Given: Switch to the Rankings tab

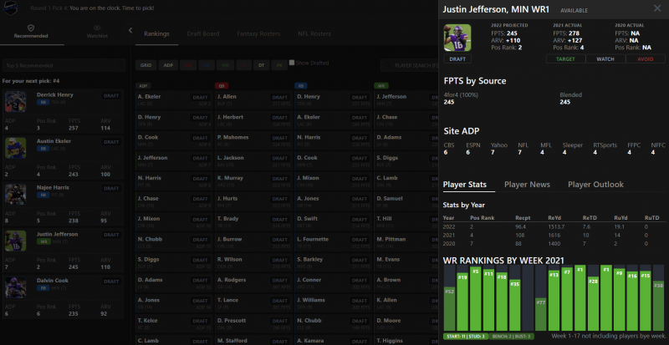Looking at the screenshot, I should (x=156, y=33).
